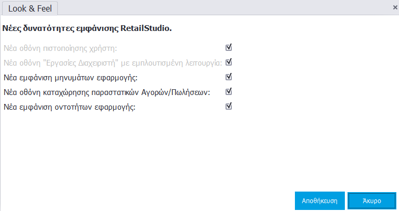
Task: Click the label Νέα εμφάνιση μηνυμάτων εφαρμογής
Action: (x=70, y=78)
